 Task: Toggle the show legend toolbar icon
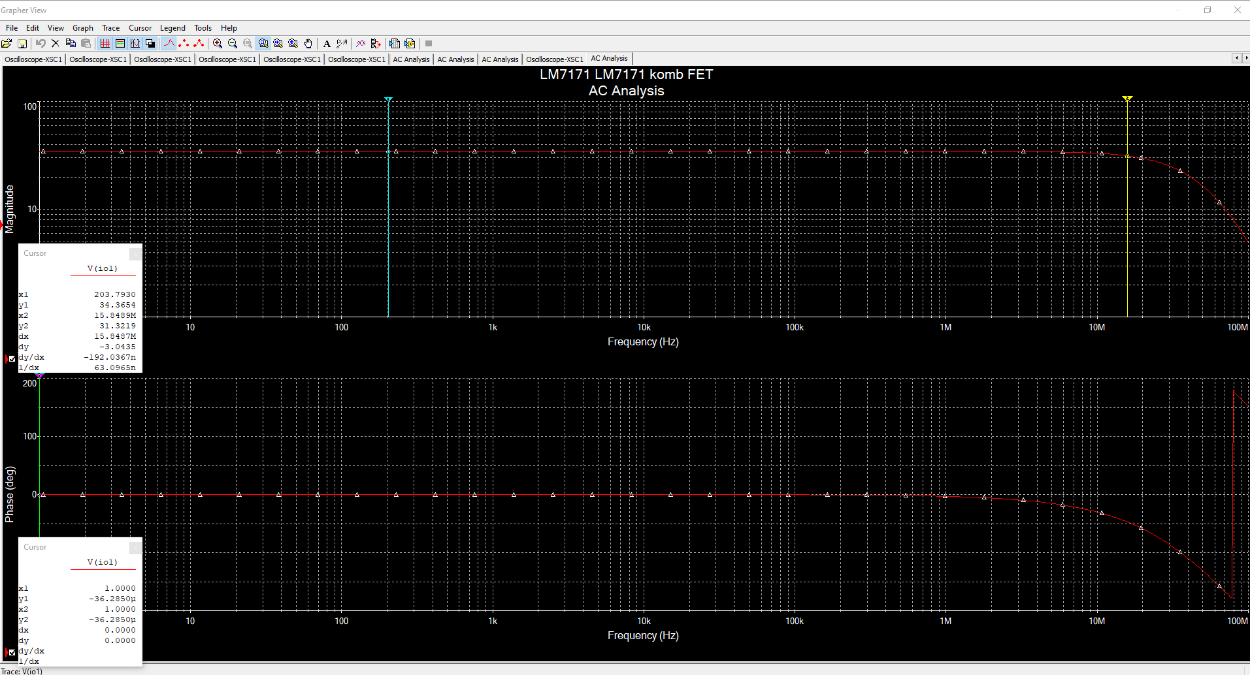(120, 44)
